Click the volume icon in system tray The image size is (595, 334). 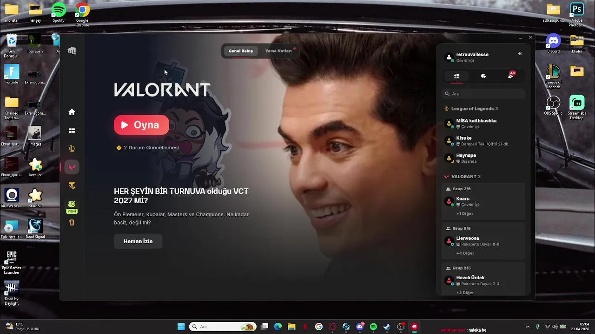point(555,327)
